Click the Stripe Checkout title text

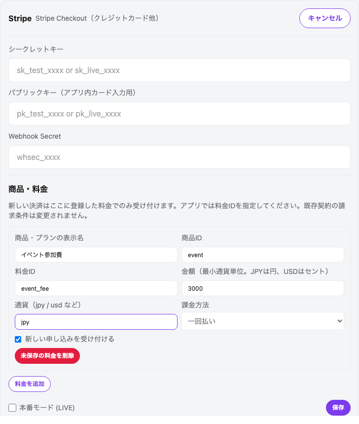pos(97,18)
